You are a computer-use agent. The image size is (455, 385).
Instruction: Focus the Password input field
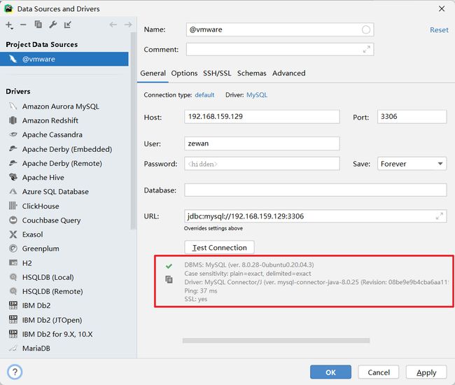tap(262, 164)
